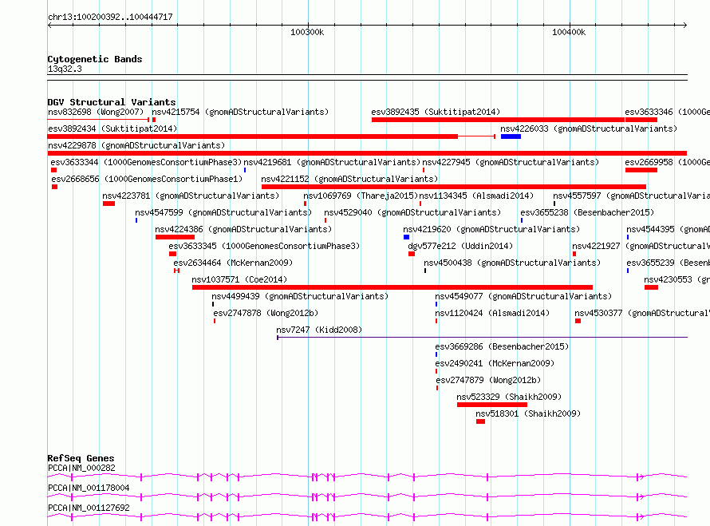Click the 13q32.3 cytogenetic band label
This screenshot has height=526, width=710.
pyautogui.click(x=65, y=69)
